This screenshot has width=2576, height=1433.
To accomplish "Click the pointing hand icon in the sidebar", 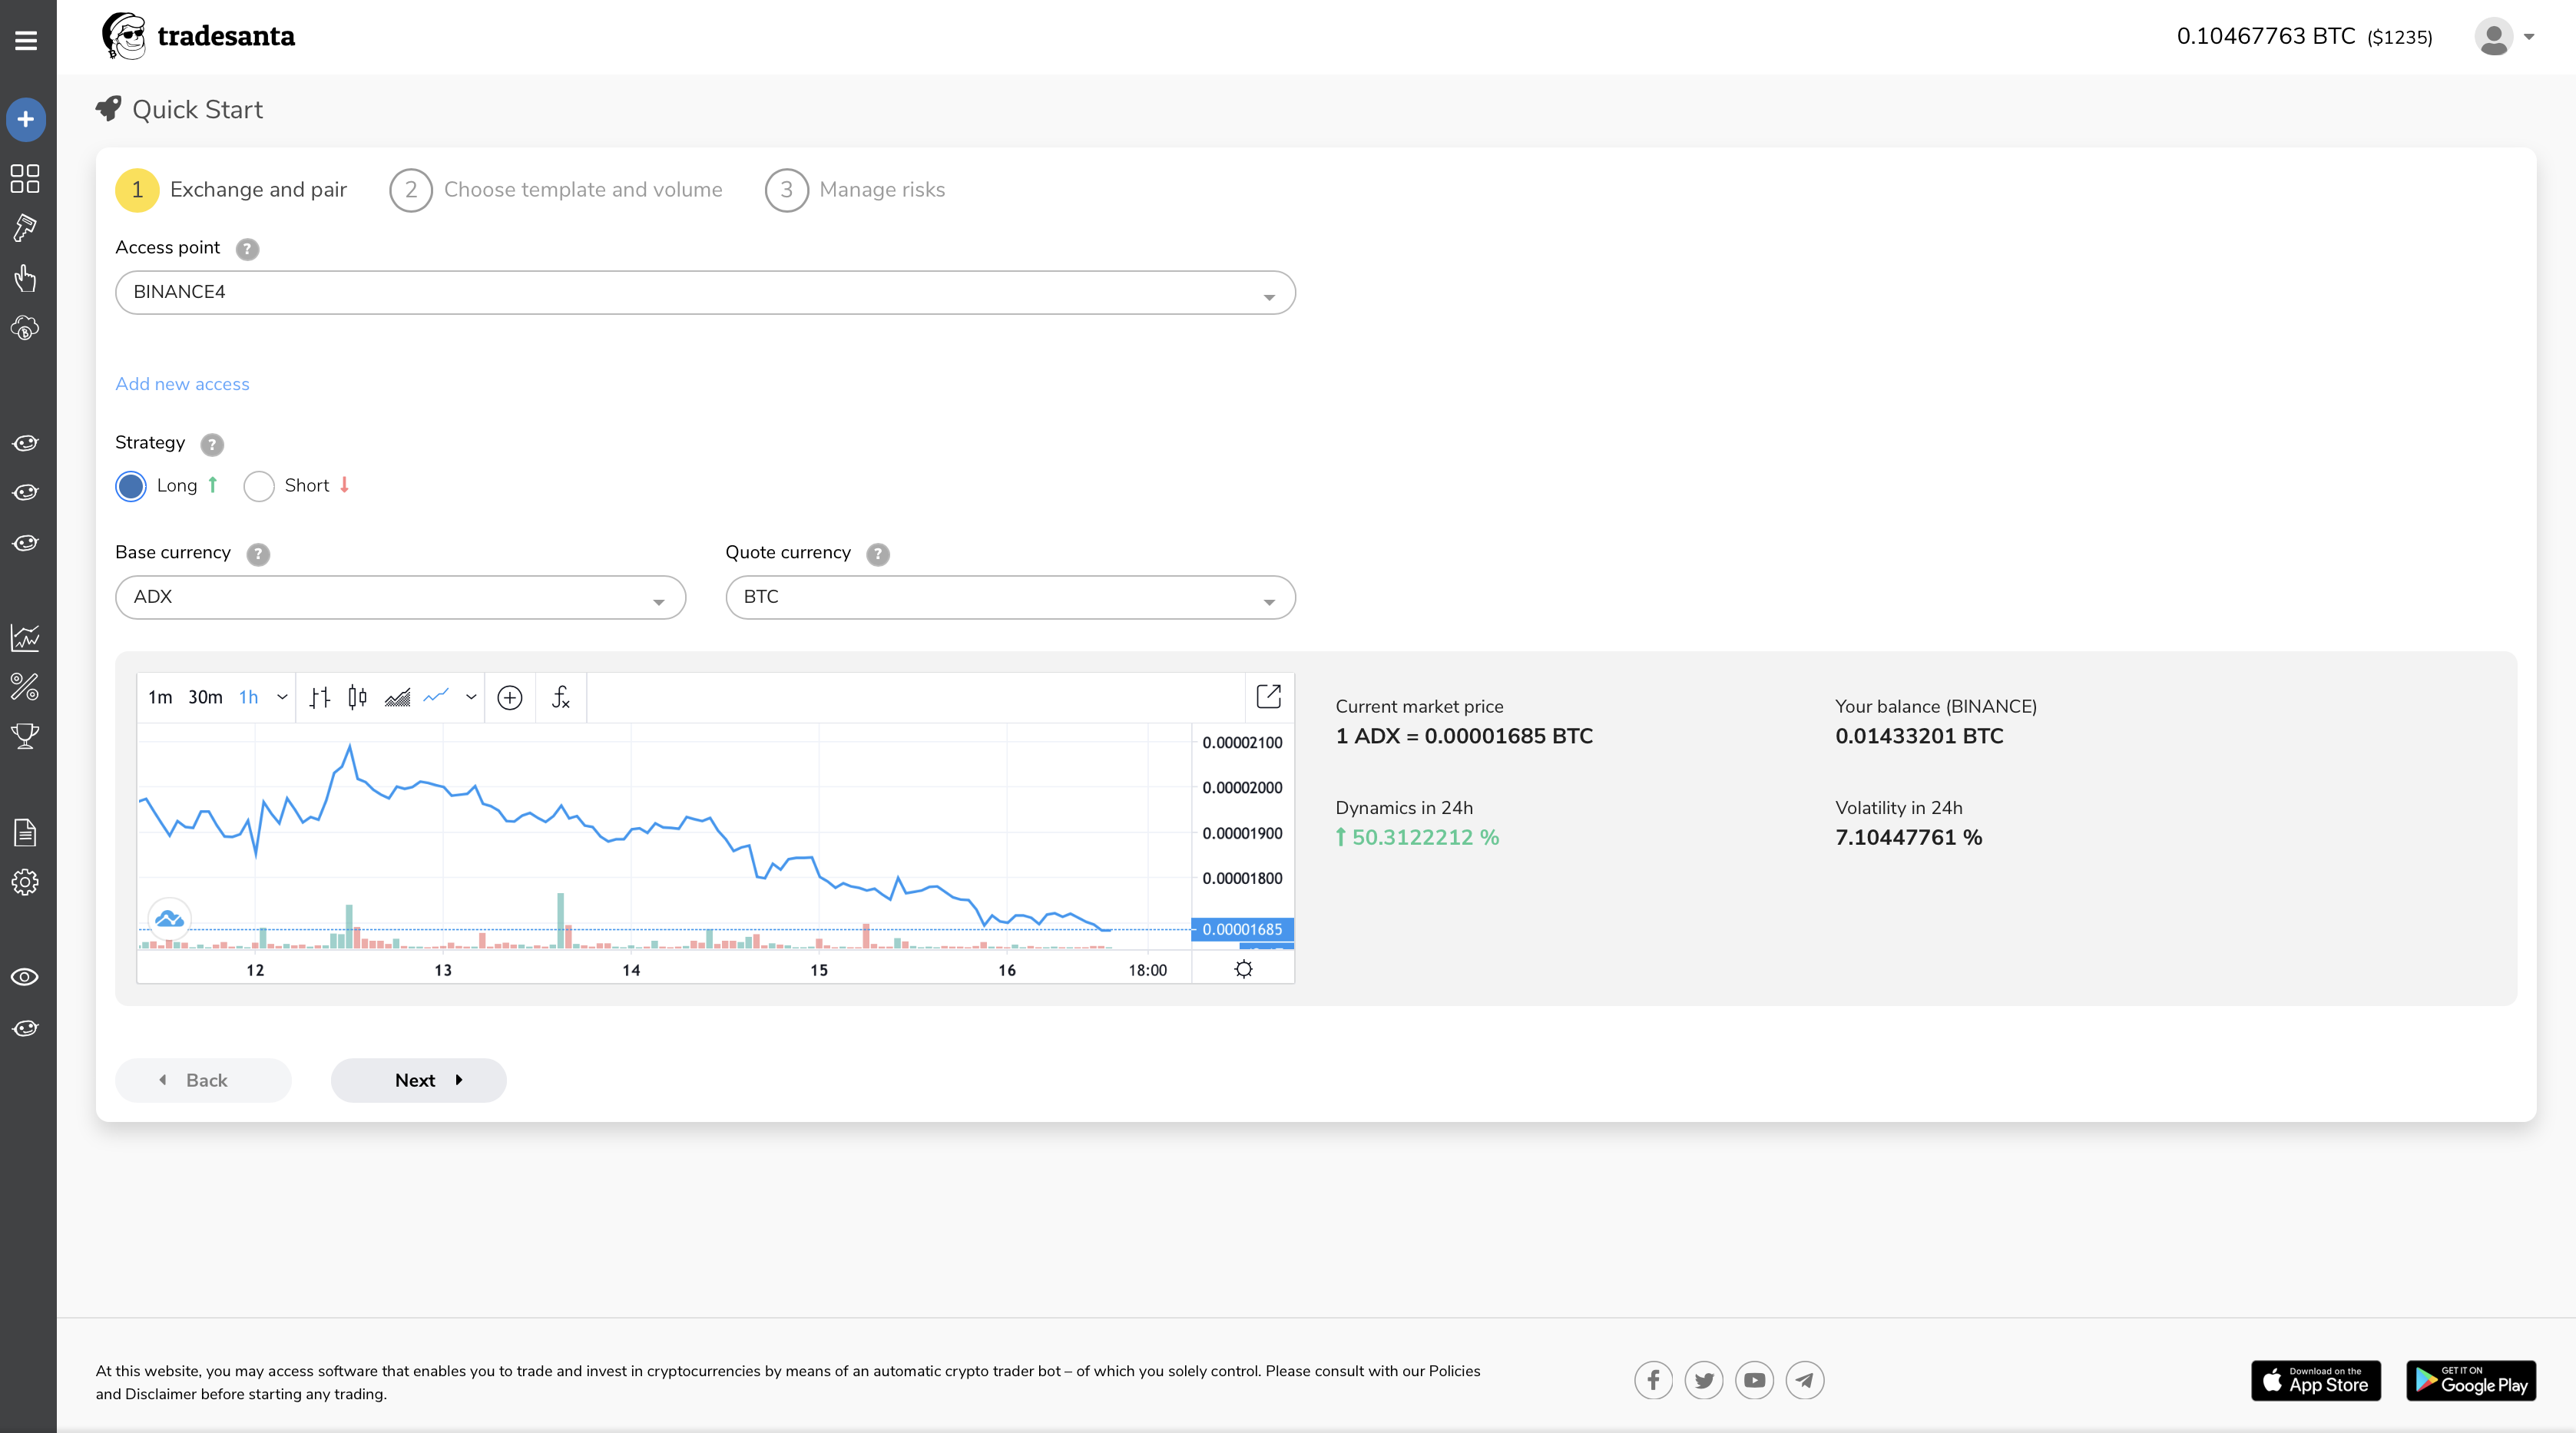I will (x=25, y=278).
